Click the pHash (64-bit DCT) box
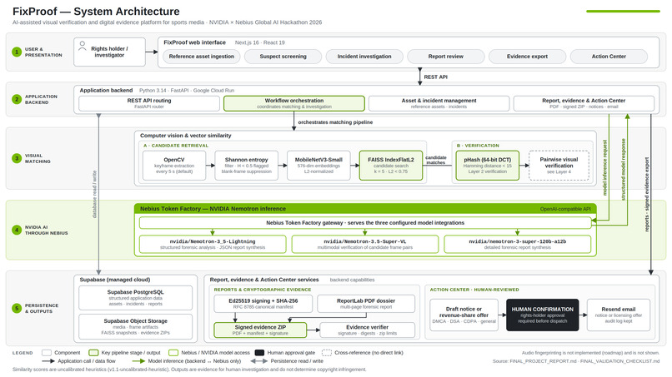 pyautogui.click(x=487, y=165)
